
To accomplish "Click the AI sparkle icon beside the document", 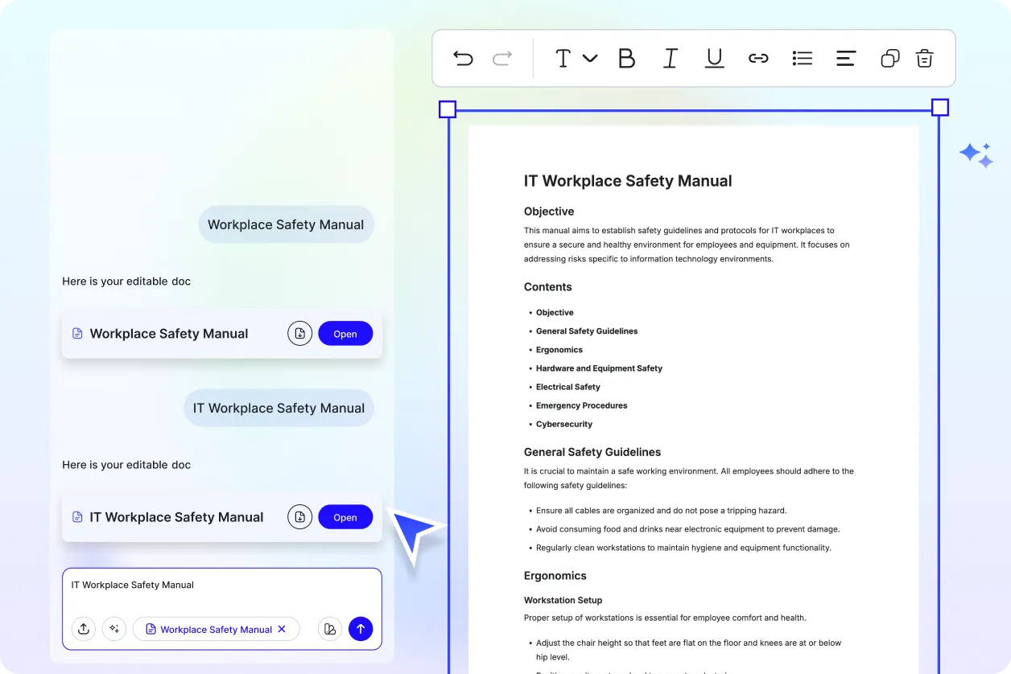I will [x=976, y=155].
